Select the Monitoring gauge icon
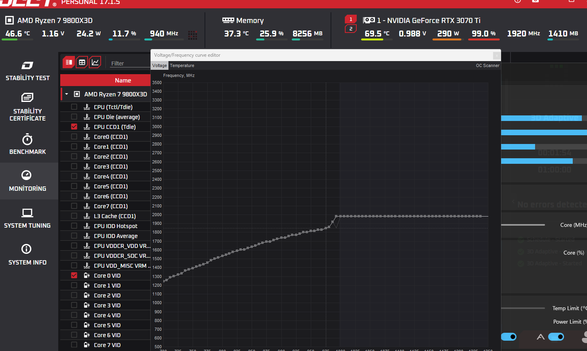 point(26,175)
